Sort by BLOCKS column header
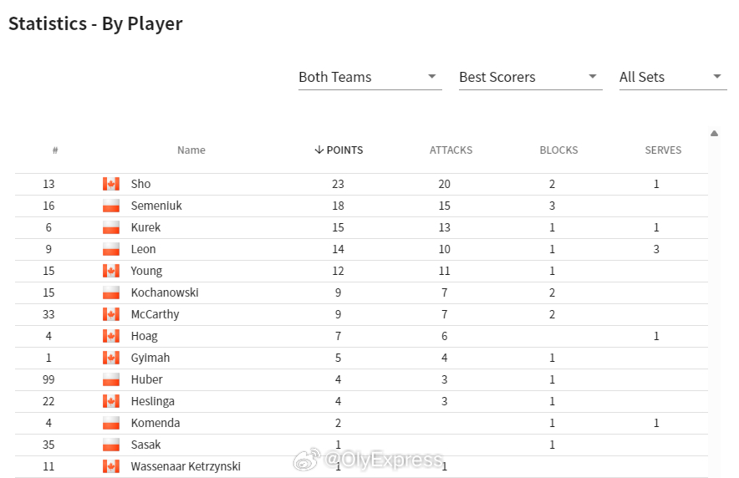The width and height of the screenshot is (739, 478). tap(558, 150)
